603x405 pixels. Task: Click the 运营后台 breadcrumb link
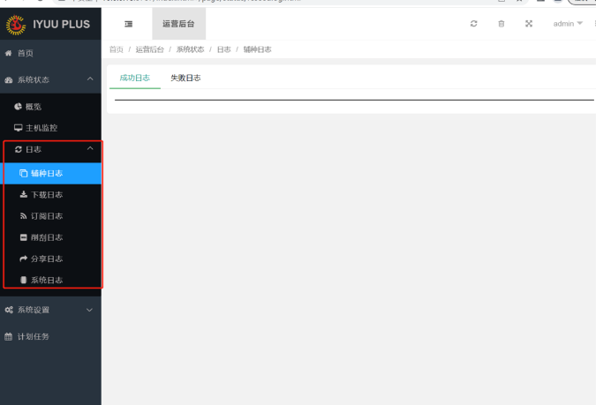click(x=149, y=49)
